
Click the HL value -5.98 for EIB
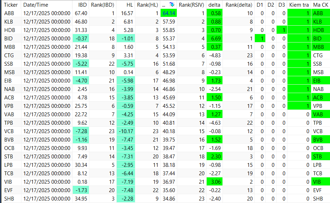click(x=126, y=80)
